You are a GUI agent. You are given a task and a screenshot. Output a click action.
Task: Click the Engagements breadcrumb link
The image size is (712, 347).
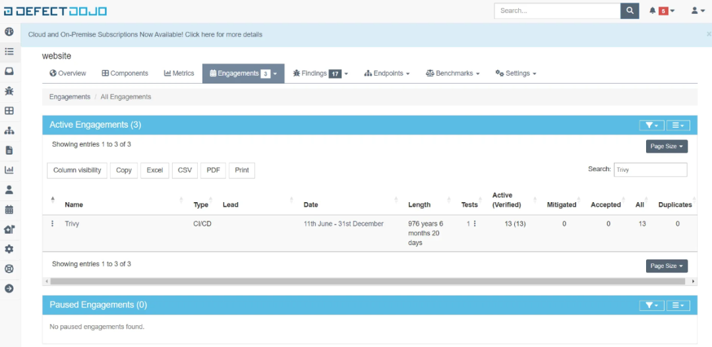pos(69,97)
